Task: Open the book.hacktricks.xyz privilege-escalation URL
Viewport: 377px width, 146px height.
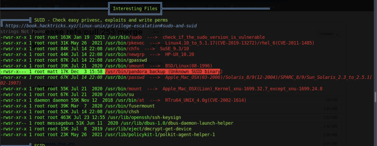Action: (101, 26)
